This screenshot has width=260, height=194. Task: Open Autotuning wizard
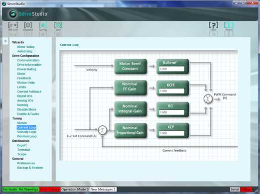(x=25, y=51)
